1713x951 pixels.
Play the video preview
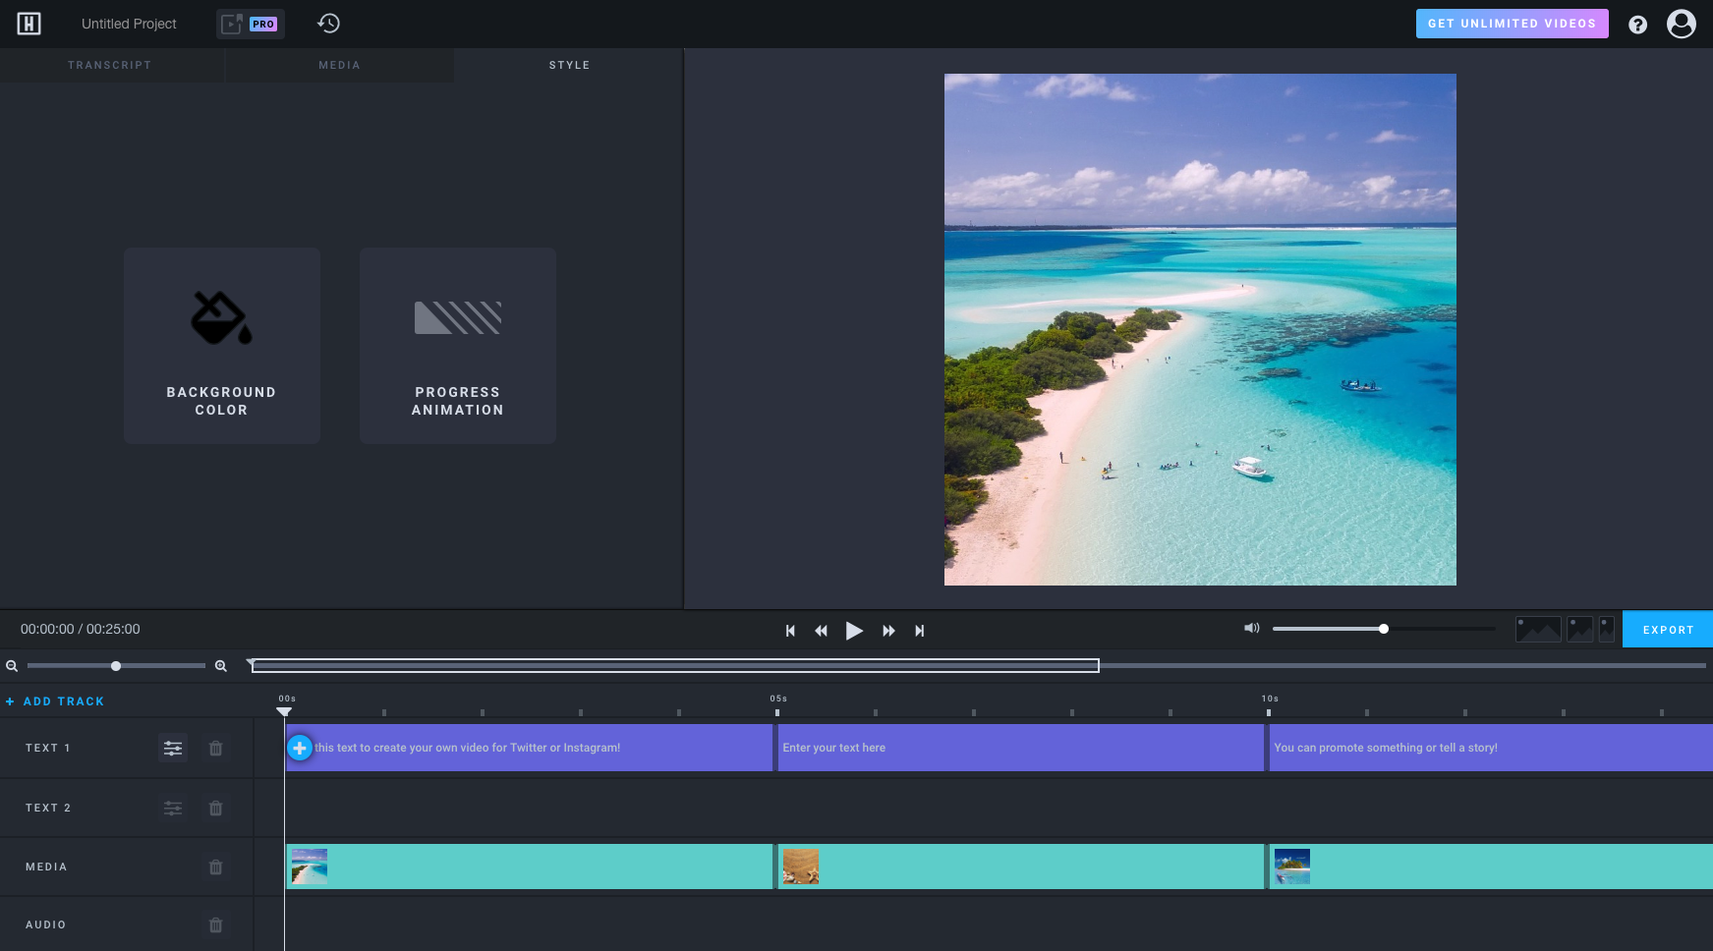(854, 631)
